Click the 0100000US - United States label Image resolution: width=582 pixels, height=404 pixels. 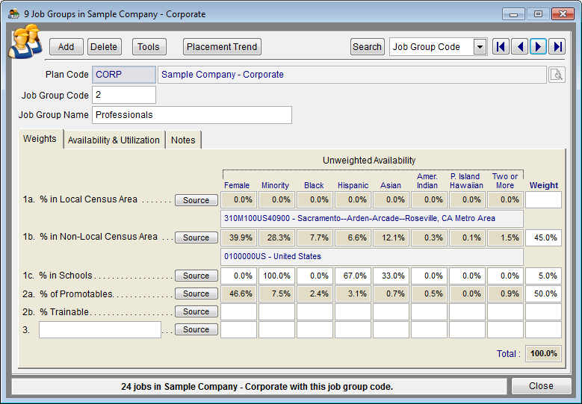point(372,256)
